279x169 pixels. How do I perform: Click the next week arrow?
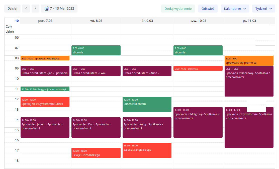point(35,9)
